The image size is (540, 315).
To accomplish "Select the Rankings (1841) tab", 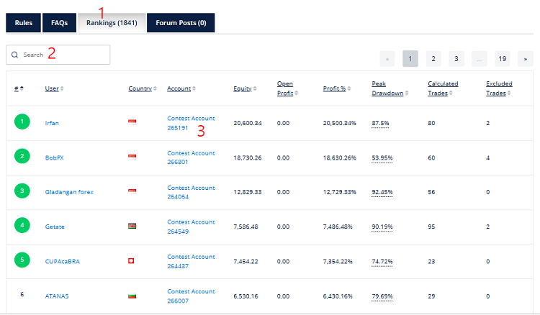I will coord(112,23).
